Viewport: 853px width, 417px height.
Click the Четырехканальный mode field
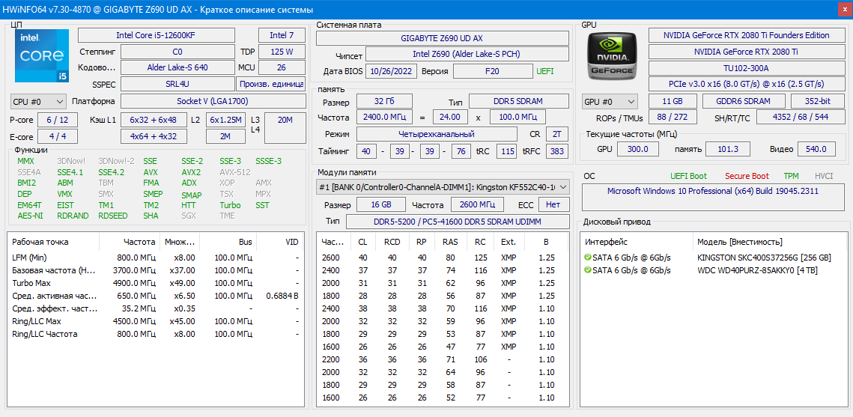coord(437,134)
